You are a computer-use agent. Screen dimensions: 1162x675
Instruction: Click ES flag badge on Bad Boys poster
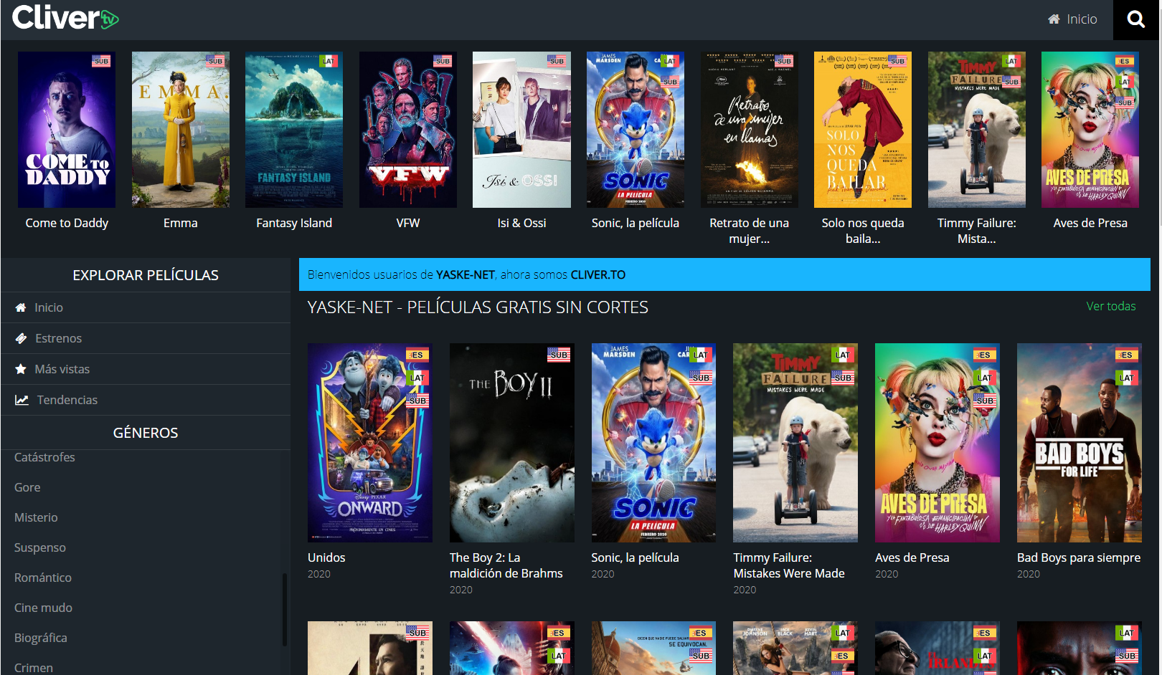[x=1126, y=355]
